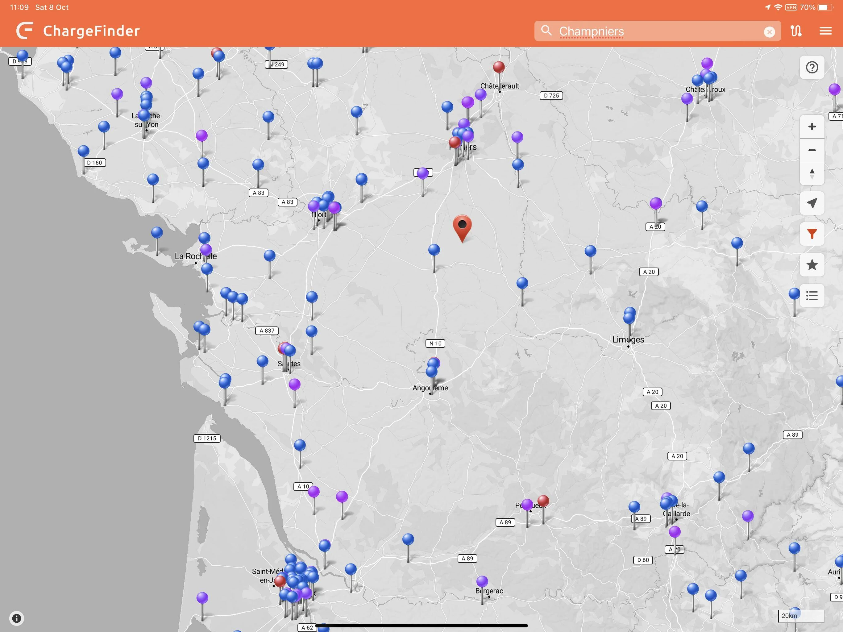
Task: Center map on my location arrow
Action: pyautogui.click(x=812, y=203)
